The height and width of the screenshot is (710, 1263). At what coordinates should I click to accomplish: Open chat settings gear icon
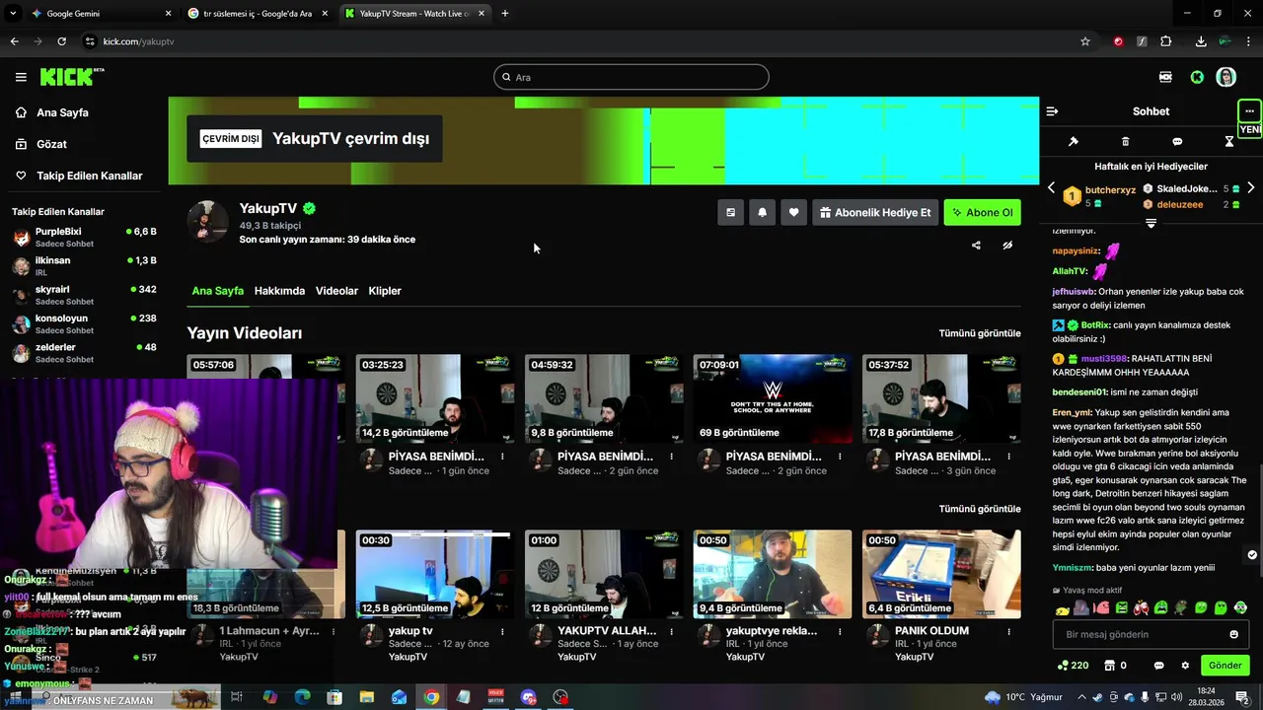1185,666
